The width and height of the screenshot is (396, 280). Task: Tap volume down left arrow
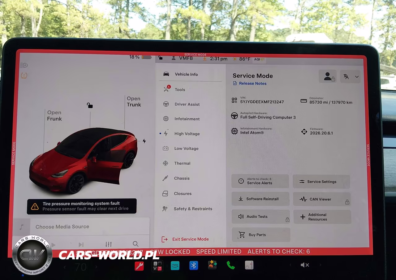[290, 265]
